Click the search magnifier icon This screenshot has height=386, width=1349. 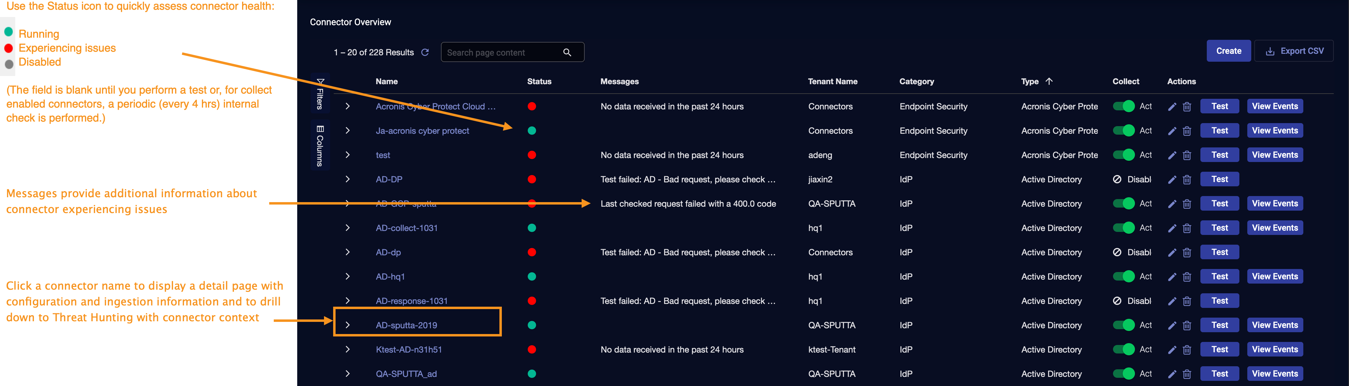pyautogui.click(x=567, y=52)
